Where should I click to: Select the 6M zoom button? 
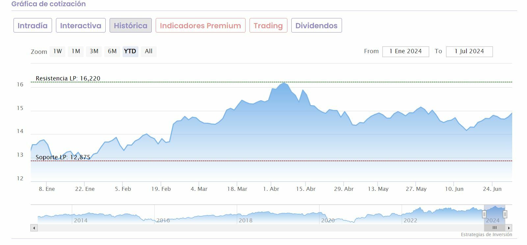coord(112,51)
